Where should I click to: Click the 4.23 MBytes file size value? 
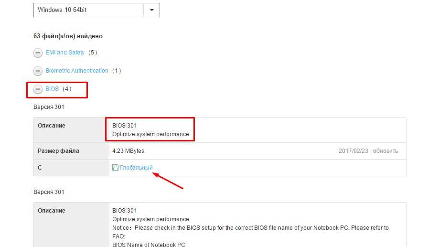pos(128,151)
